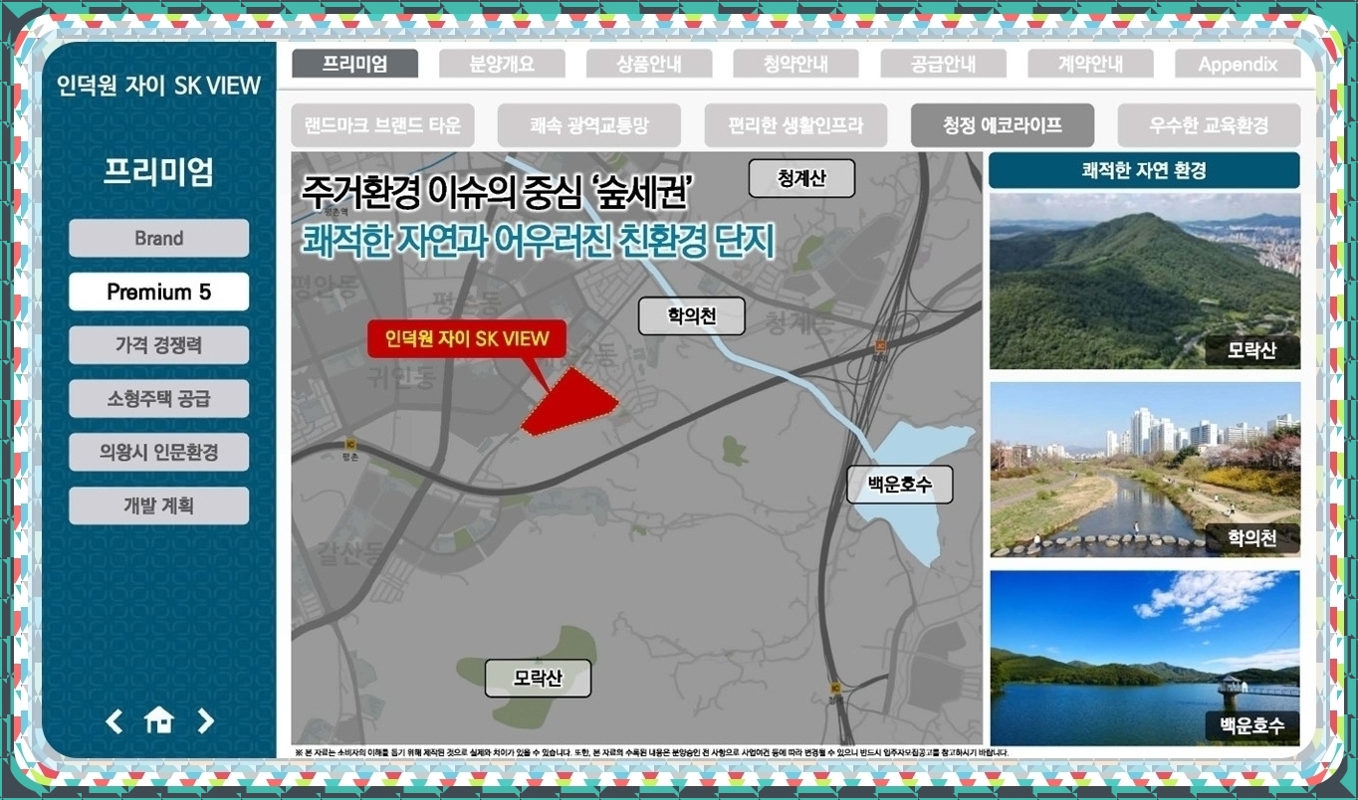
Task: Click the 모락산 mountain photo
Action: (1145, 282)
